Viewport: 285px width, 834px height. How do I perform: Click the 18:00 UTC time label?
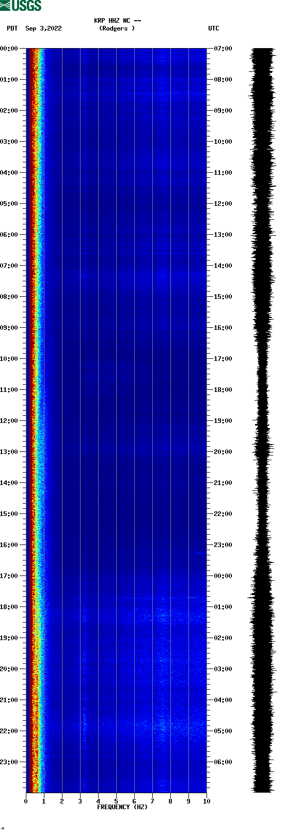point(223,390)
